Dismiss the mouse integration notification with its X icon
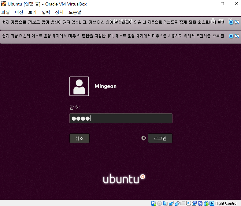Screen dimensions: 241x206 pyautogui.click(x=231, y=36)
